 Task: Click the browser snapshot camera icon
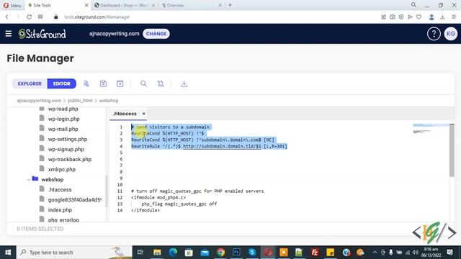pyautogui.click(x=392, y=17)
